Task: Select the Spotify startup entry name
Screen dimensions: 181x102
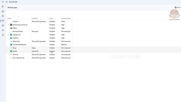Action: point(15,51)
